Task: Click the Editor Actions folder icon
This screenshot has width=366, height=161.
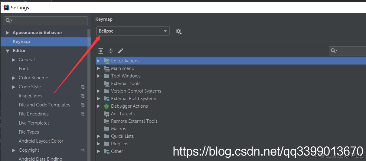Action: (106, 61)
